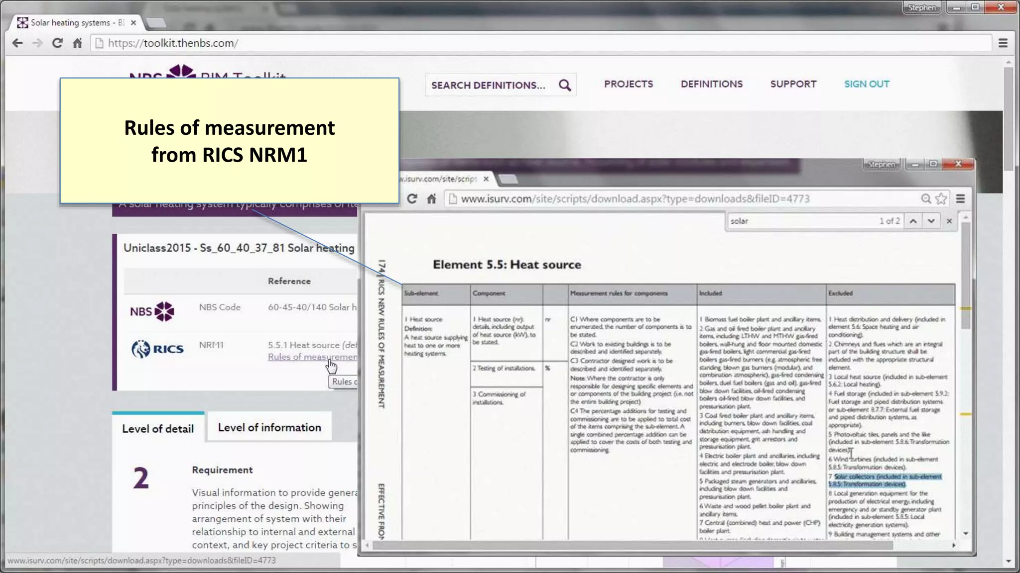This screenshot has width=1020, height=573.
Task: Click the back arrow in main browser
Action: (17, 43)
